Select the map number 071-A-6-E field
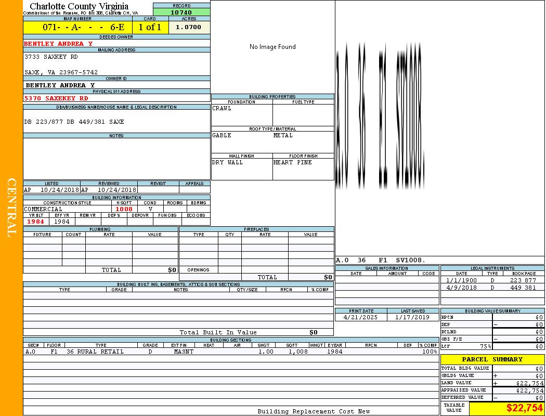This screenshot has width=546, height=416. [x=77, y=27]
